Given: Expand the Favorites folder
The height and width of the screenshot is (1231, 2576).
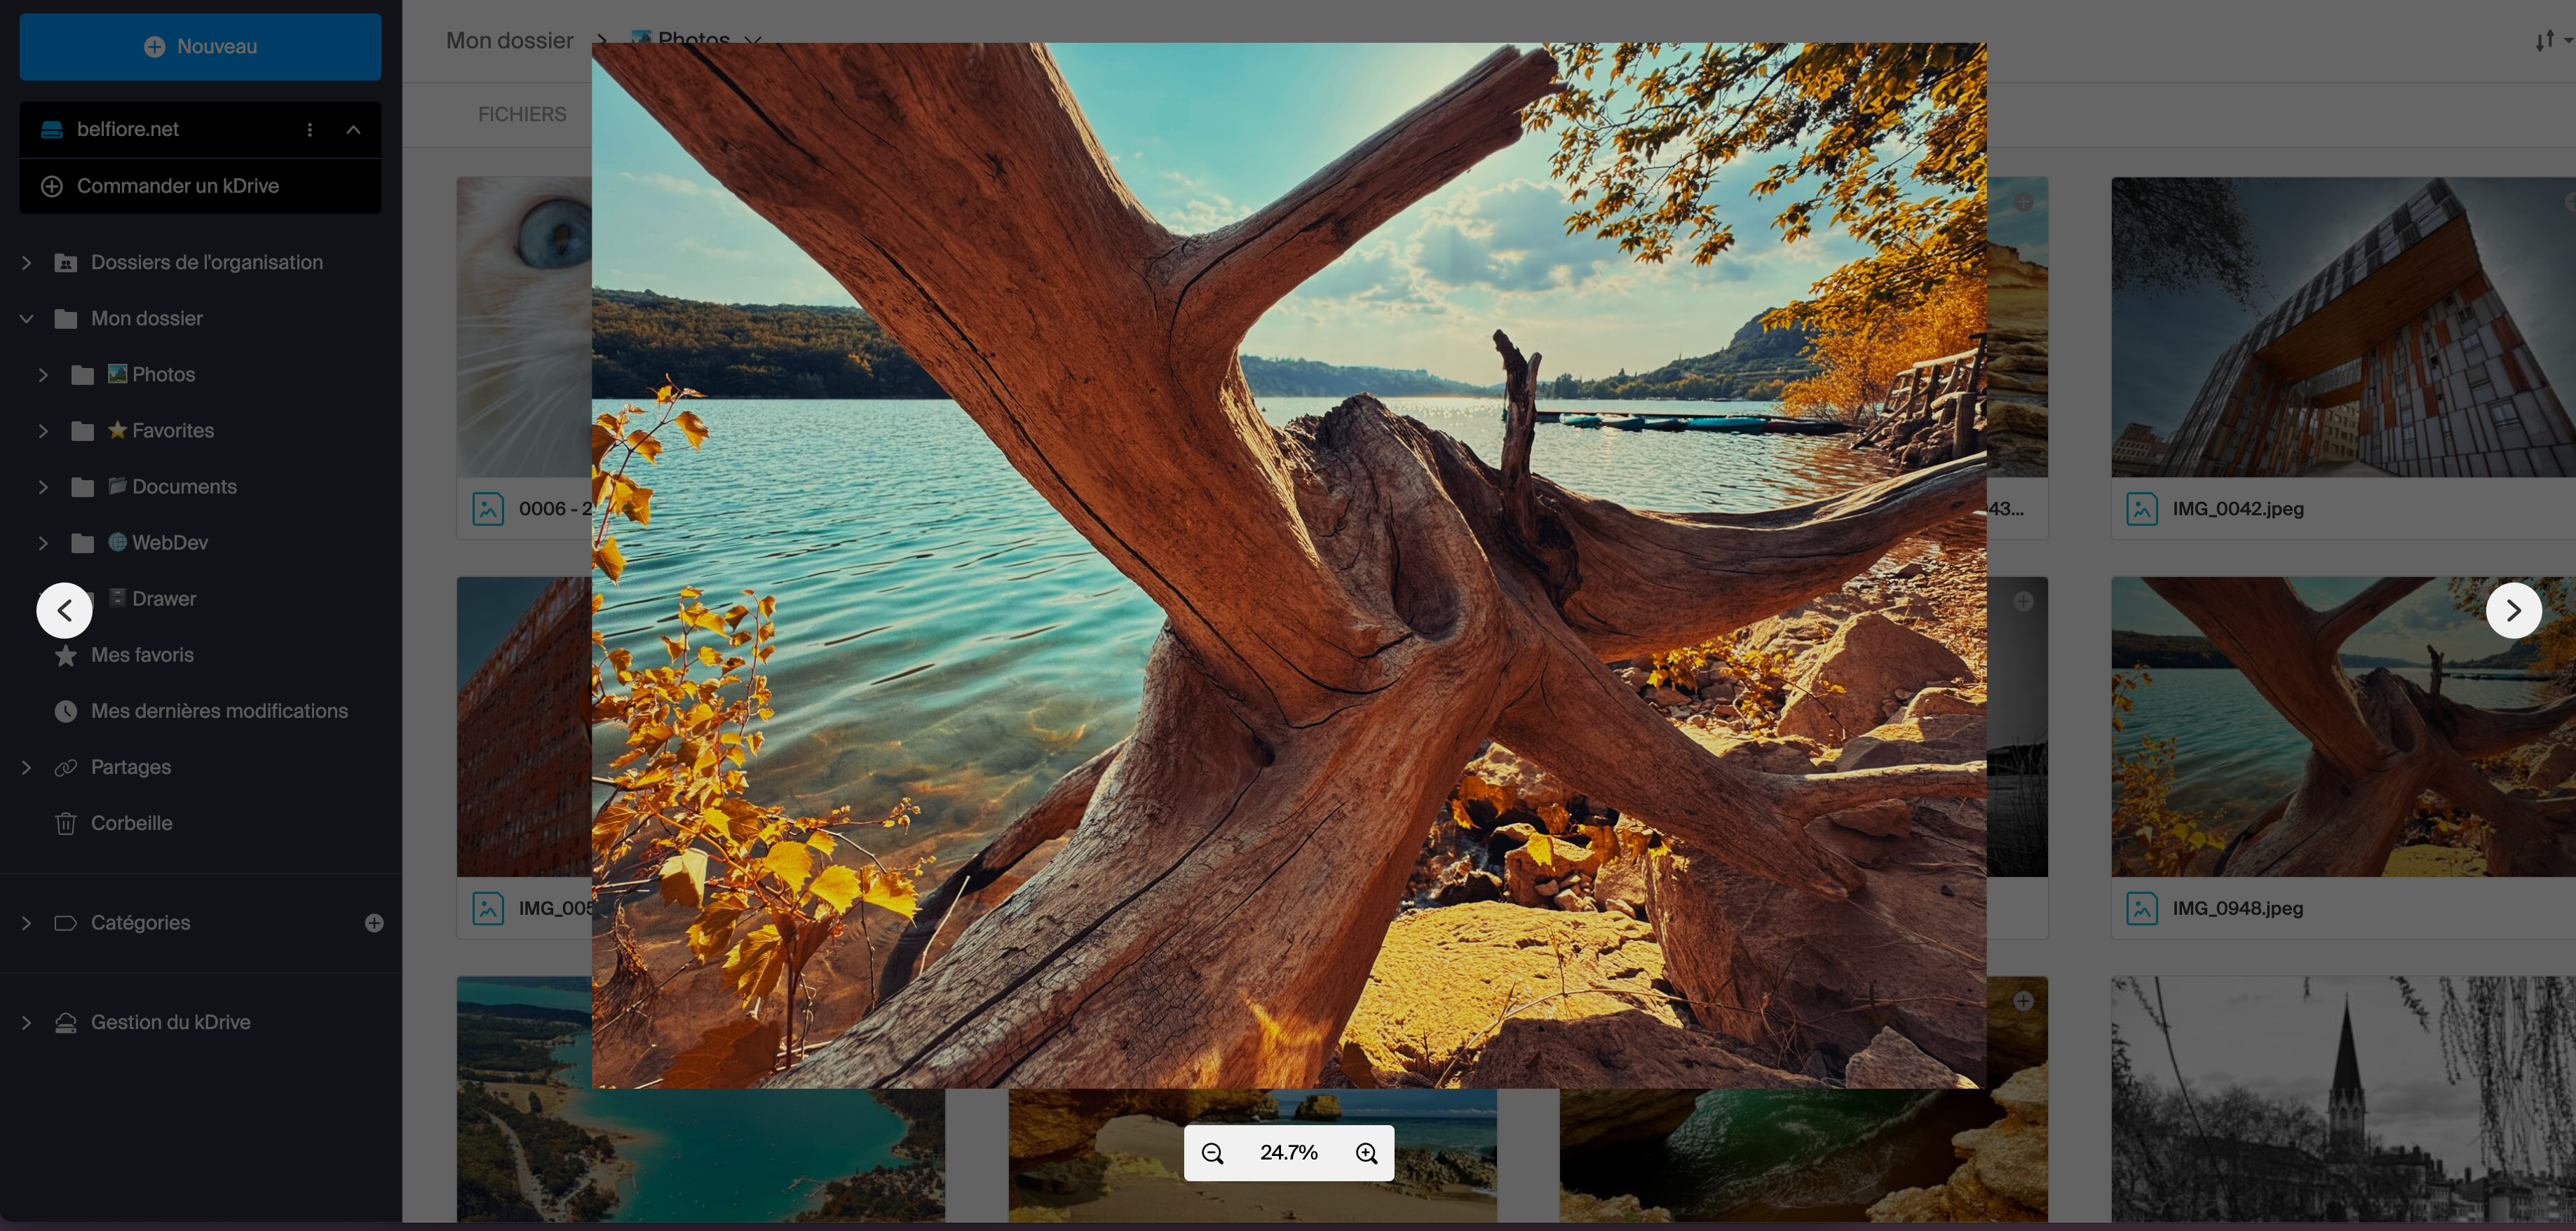Looking at the screenshot, I should point(43,431).
